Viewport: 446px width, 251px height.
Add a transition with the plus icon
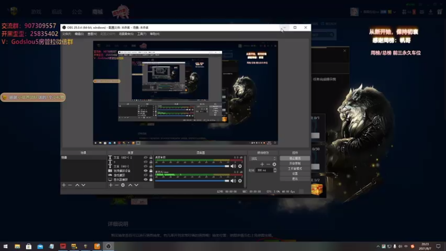(262, 164)
